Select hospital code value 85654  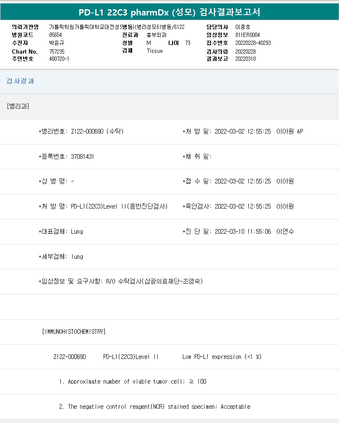pyautogui.click(x=55, y=35)
